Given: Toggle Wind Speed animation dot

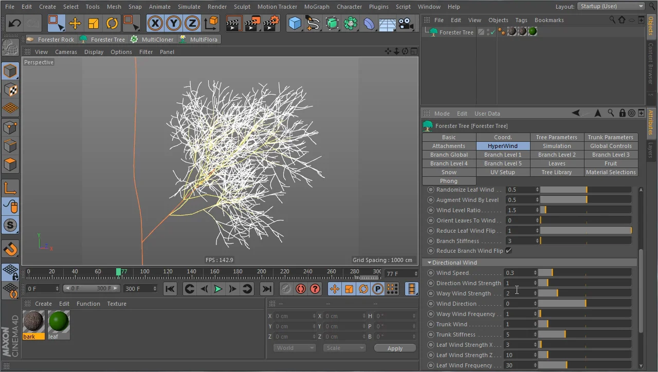Looking at the screenshot, I should pos(431,273).
